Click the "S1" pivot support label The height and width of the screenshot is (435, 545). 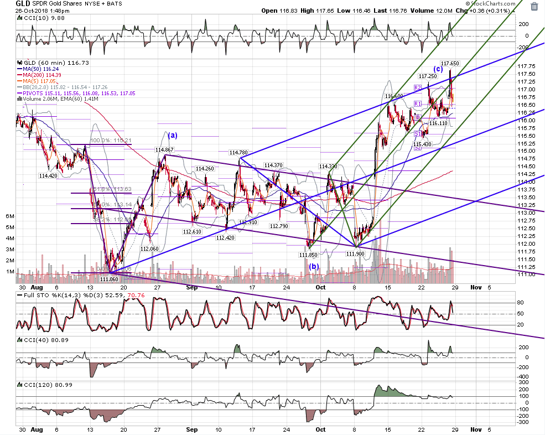(417, 133)
